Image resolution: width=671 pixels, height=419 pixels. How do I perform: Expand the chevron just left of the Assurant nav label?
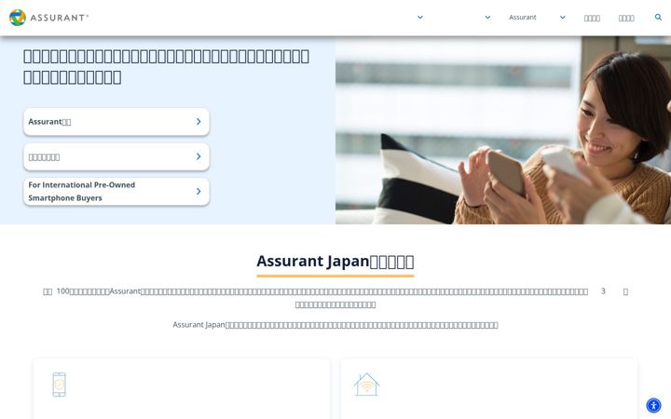[487, 18]
